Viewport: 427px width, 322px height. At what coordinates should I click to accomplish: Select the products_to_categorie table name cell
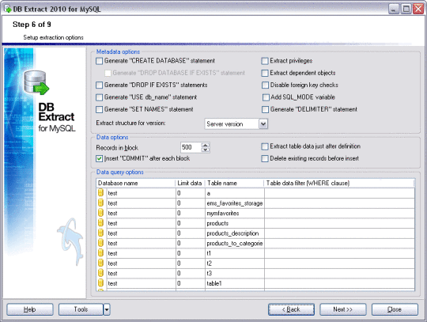(235, 243)
